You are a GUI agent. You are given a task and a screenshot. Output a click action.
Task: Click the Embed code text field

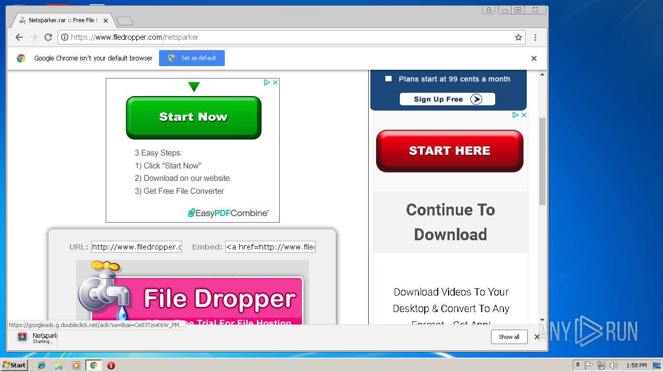(x=270, y=247)
